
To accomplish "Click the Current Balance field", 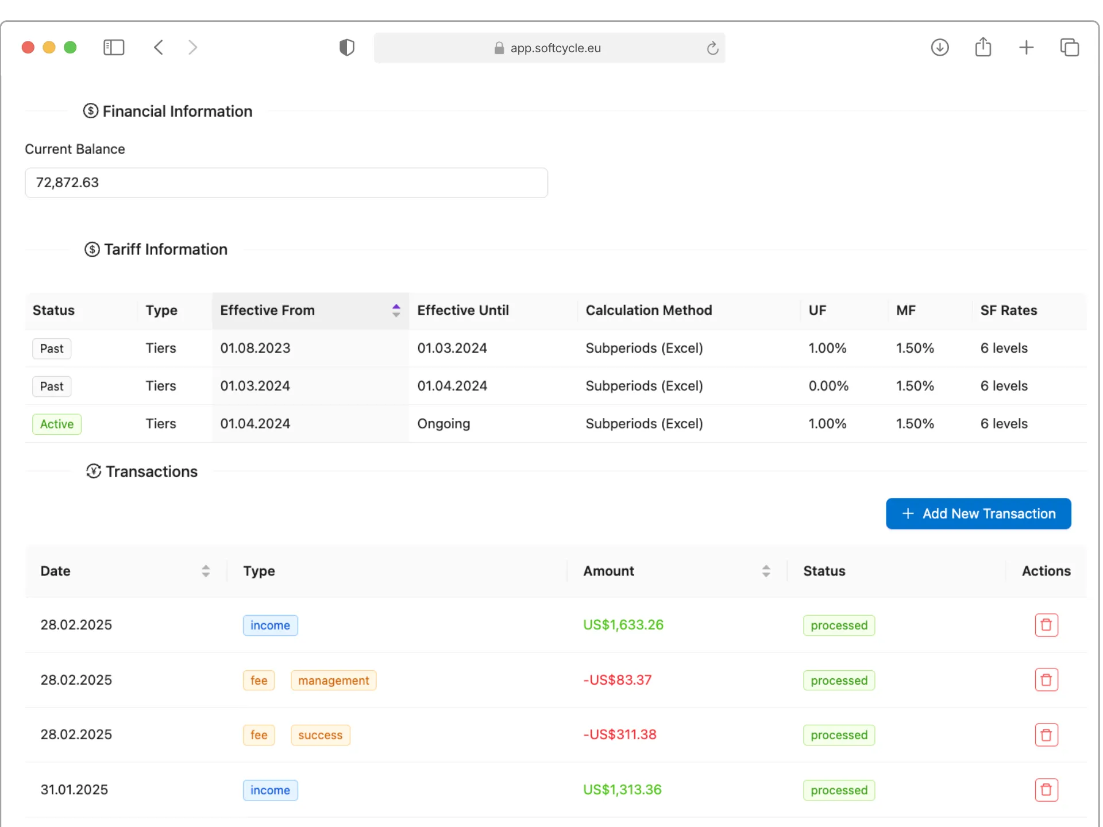I will pyautogui.click(x=286, y=183).
